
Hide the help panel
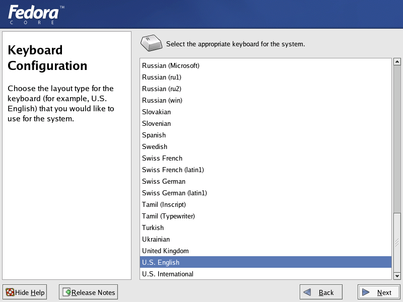[25, 292]
